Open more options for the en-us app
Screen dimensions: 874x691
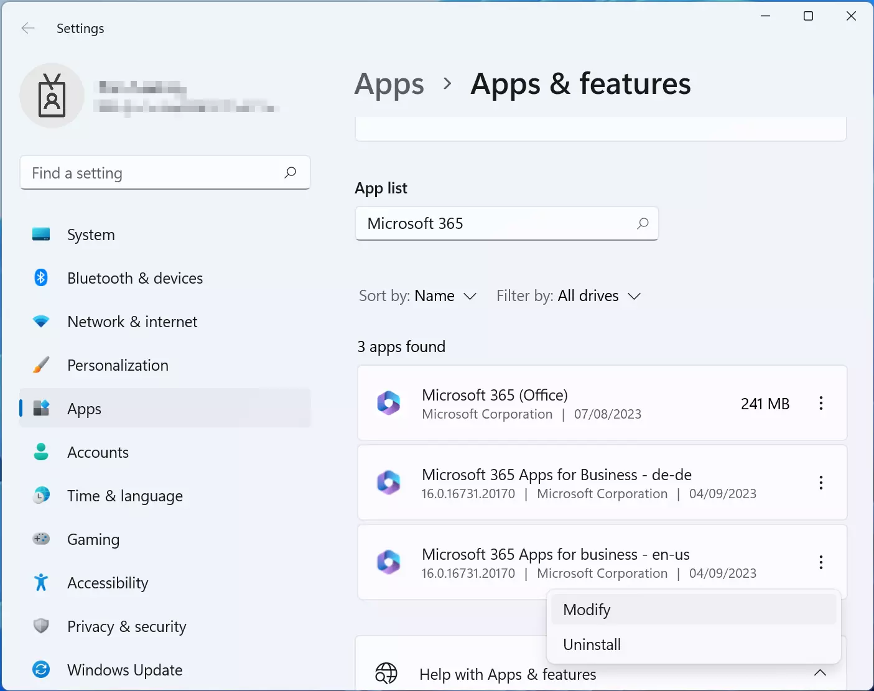(x=821, y=562)
